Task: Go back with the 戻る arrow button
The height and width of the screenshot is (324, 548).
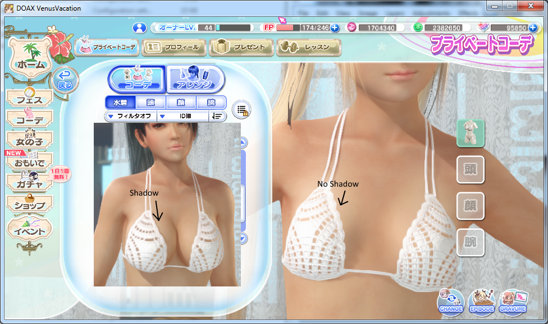Action: [x=65, y=80]
